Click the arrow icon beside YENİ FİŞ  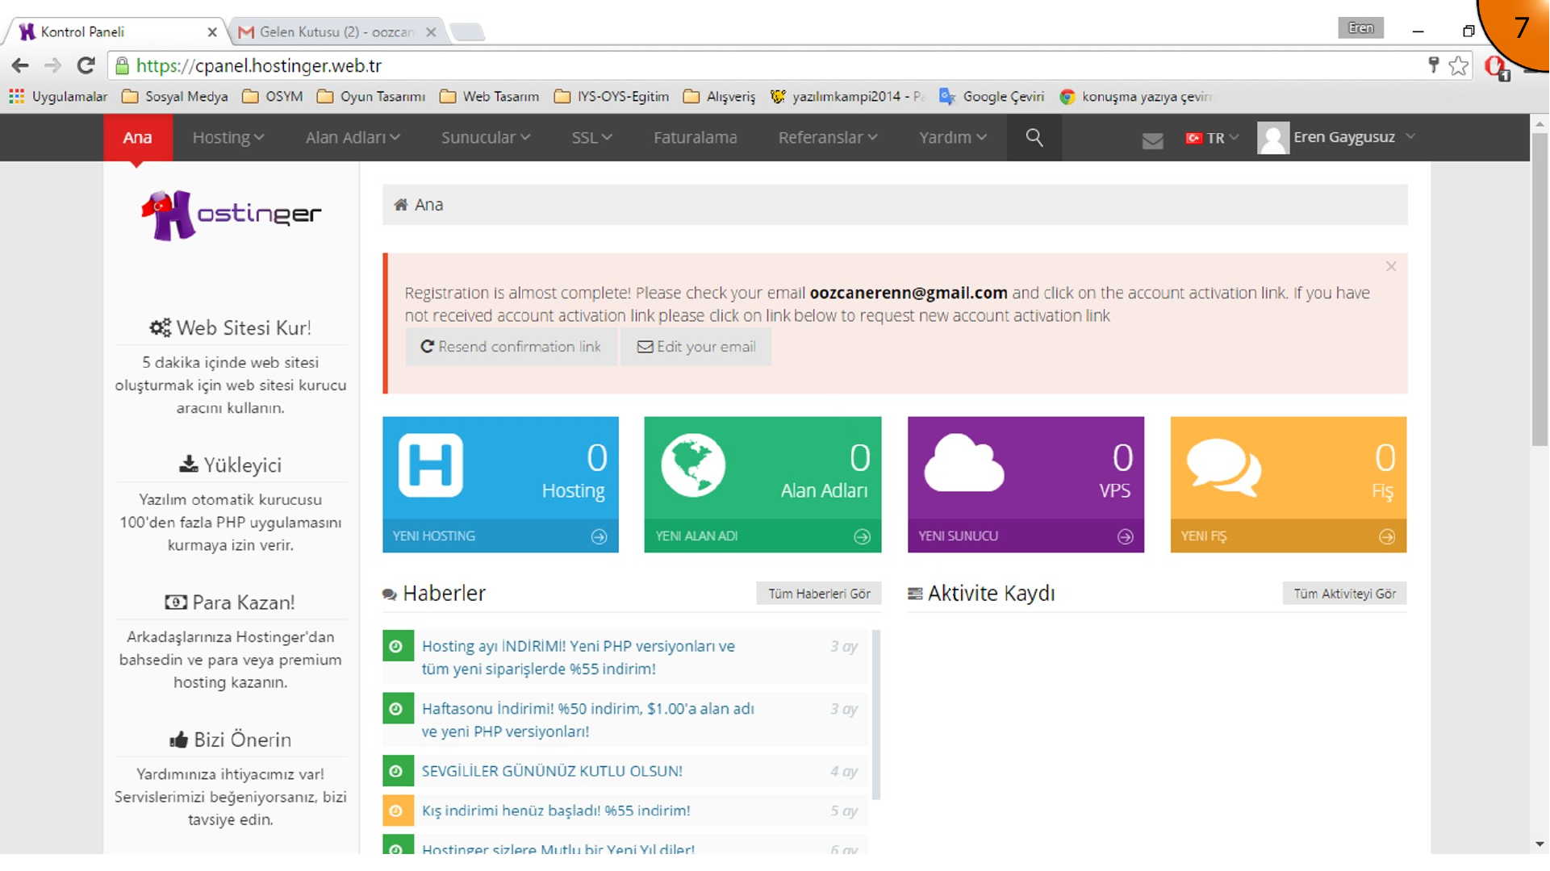pos(1386,536)
